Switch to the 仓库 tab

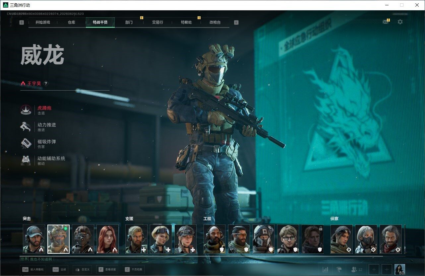[x=71, y=23]
